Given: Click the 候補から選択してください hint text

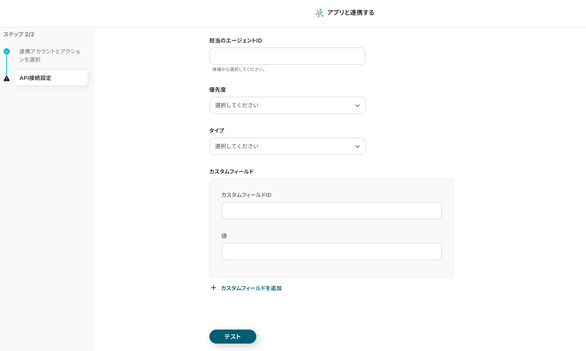Looking at the screenshot, I should pos(239,69).
